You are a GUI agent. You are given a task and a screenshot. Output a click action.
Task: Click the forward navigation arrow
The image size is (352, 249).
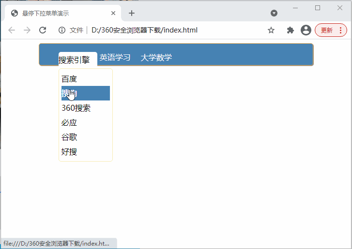[27, 30]
